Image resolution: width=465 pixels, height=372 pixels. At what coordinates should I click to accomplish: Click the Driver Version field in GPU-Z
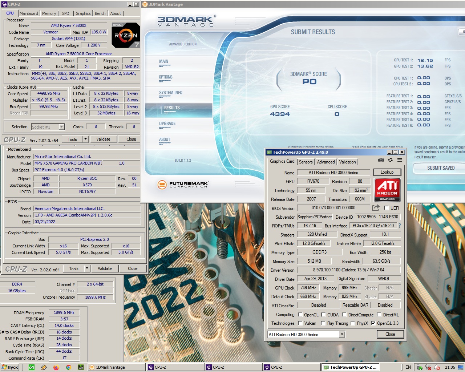[x=349, y=270]
